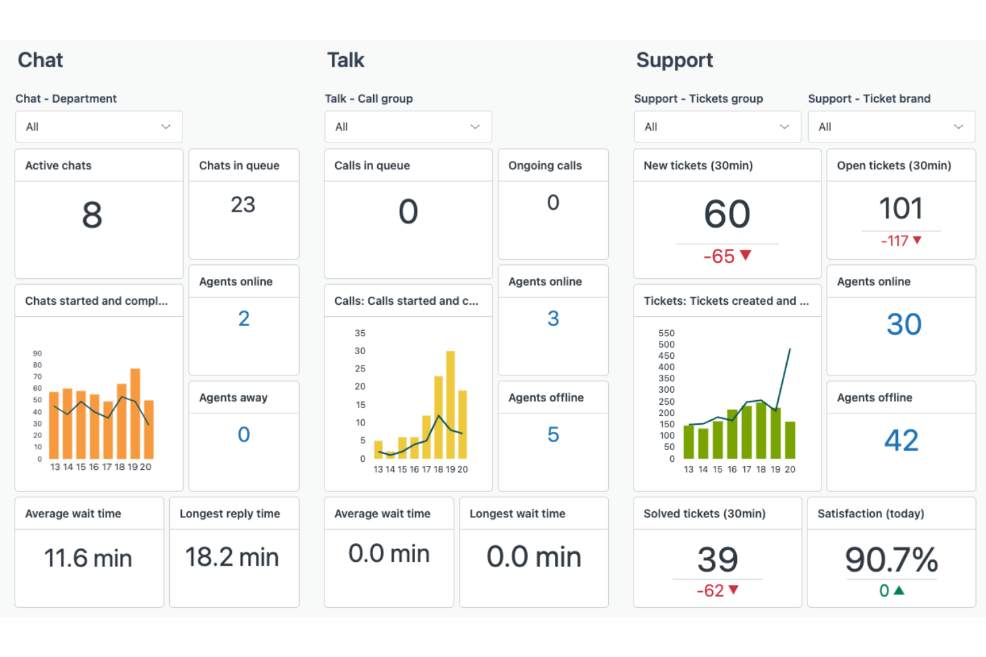This screenshot has height=657, width=986.
Task: Click the Support section heading
Action: (x=675, y=60)
